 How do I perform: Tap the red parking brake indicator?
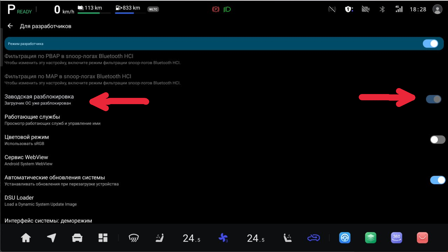(x=216, y=9)
